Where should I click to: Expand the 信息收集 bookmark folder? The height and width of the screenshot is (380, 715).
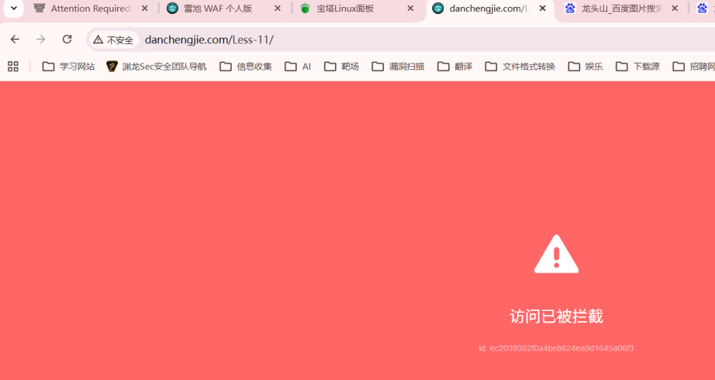246,66
